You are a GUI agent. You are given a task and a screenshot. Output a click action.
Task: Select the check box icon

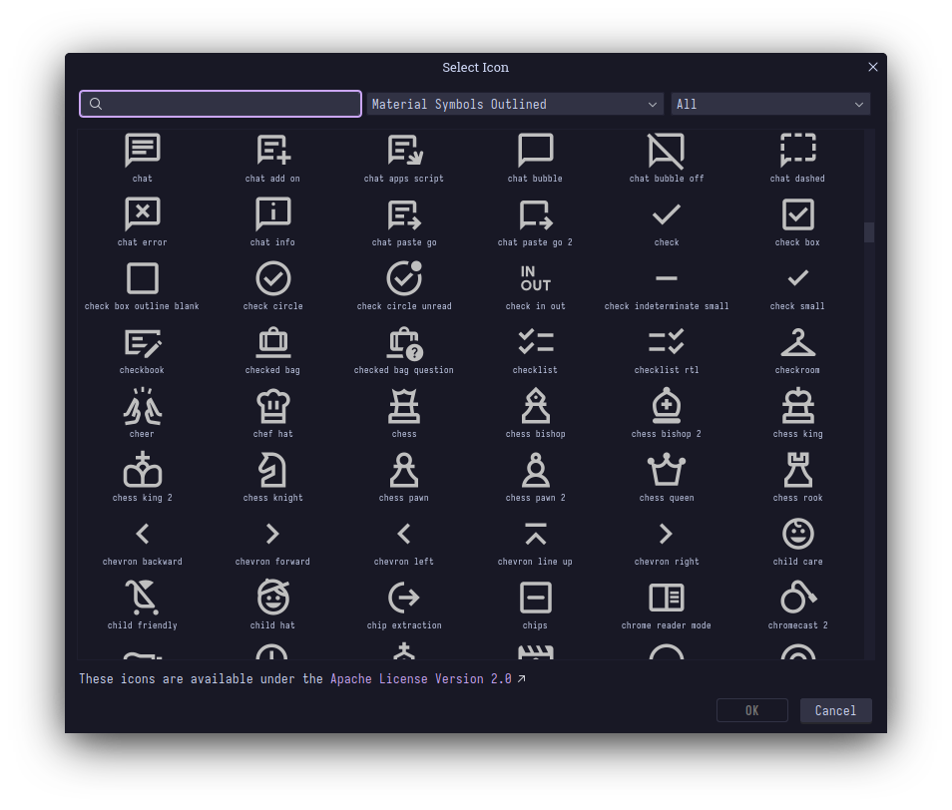click(x=797, y=214)
